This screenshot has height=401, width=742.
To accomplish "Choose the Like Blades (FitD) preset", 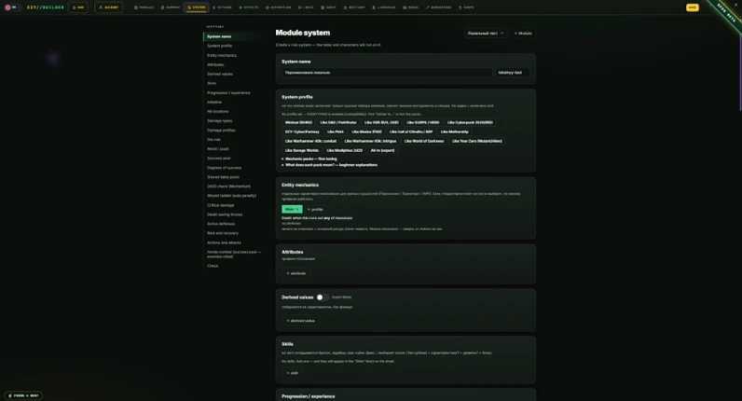I will tap(366, 132).
